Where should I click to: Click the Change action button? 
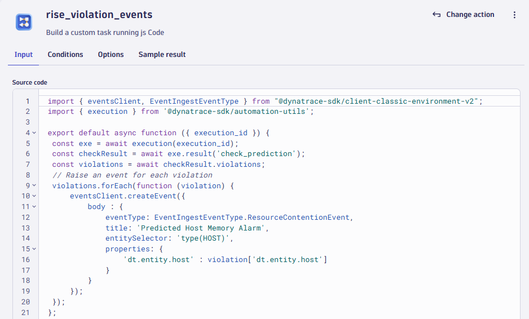click(x=464, y=15)
